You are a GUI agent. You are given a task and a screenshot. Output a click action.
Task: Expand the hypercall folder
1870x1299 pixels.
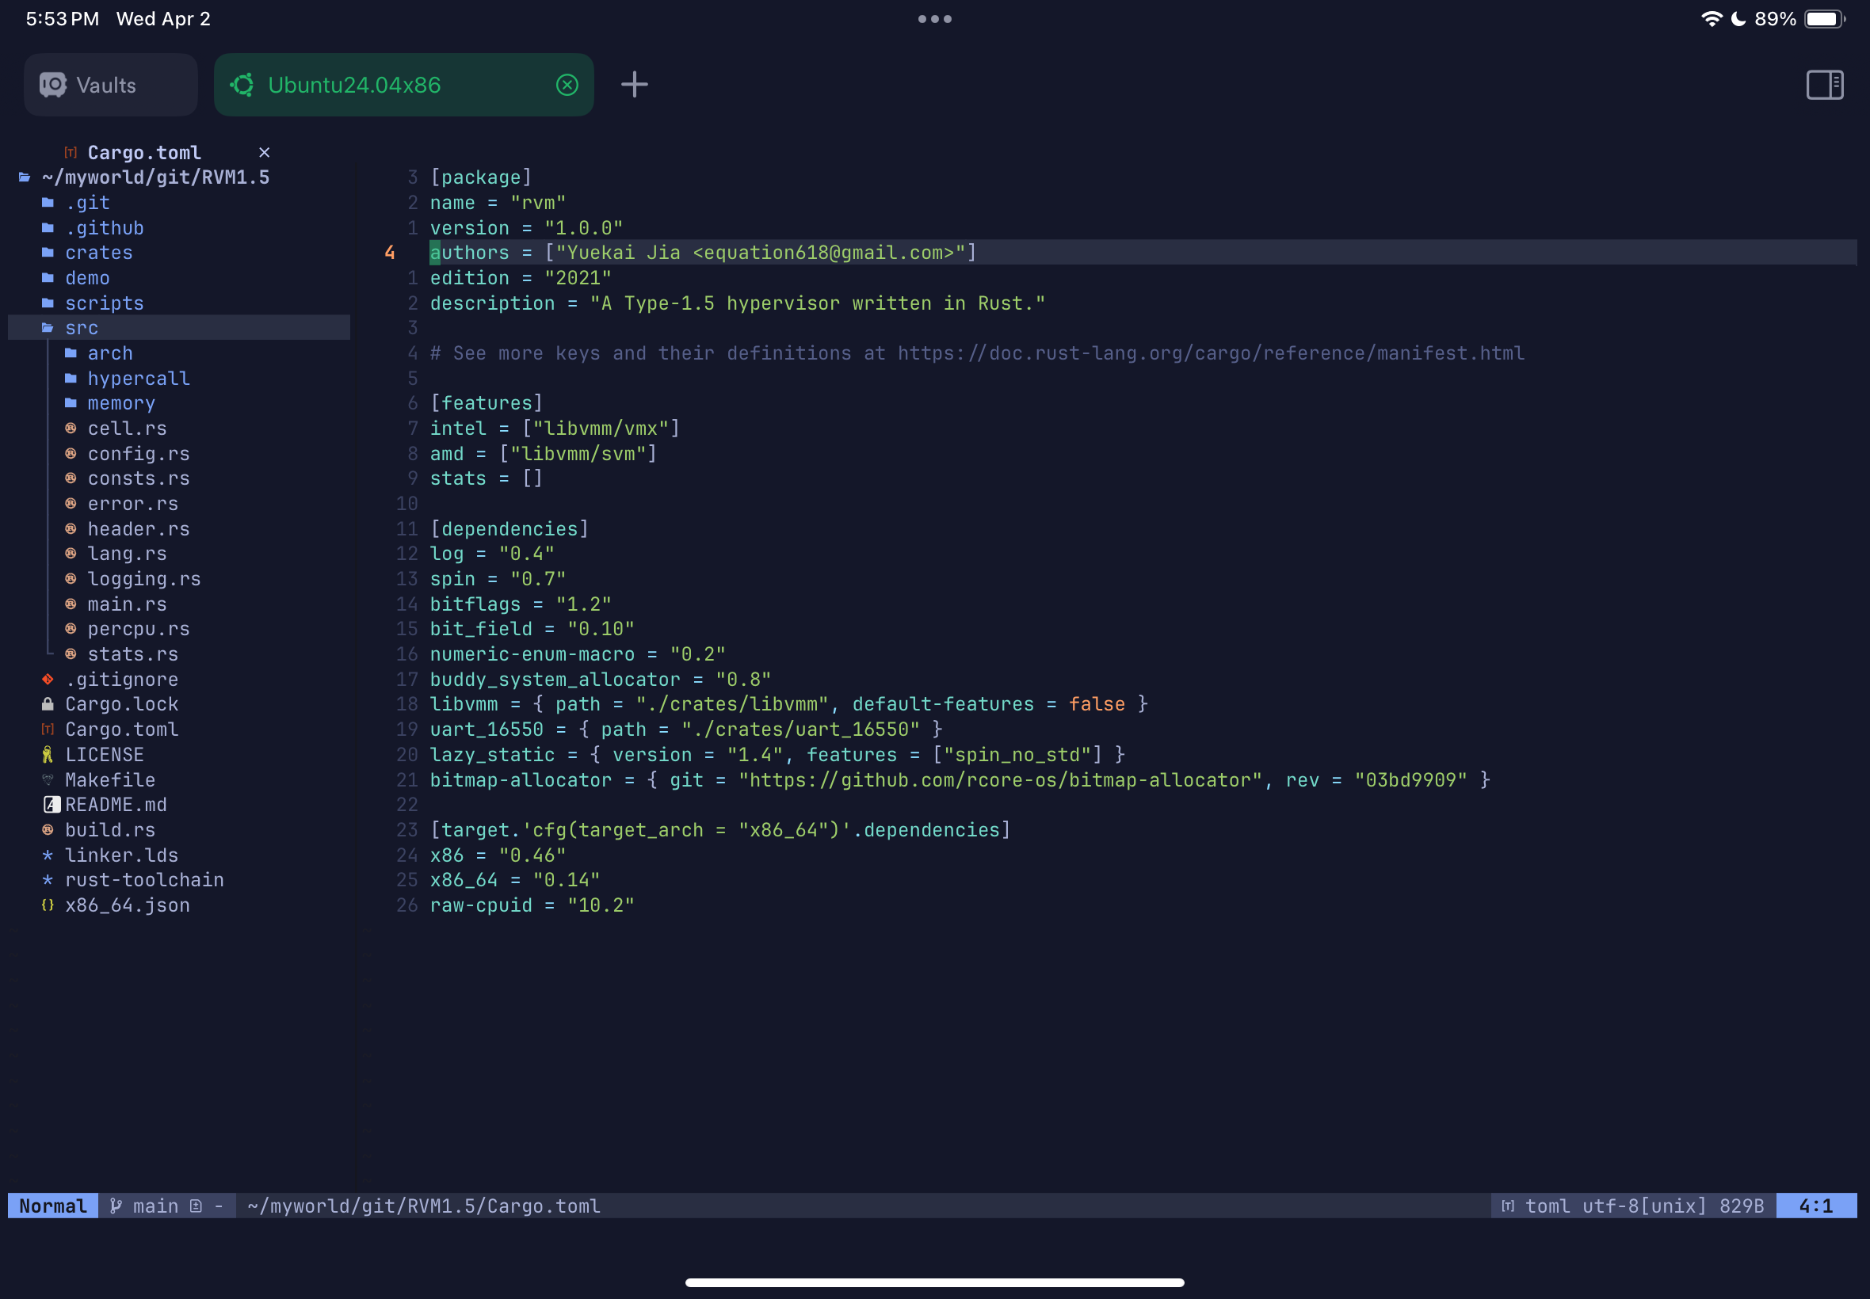(139, 379)
